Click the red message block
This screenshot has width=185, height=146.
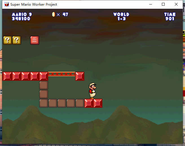35,40
